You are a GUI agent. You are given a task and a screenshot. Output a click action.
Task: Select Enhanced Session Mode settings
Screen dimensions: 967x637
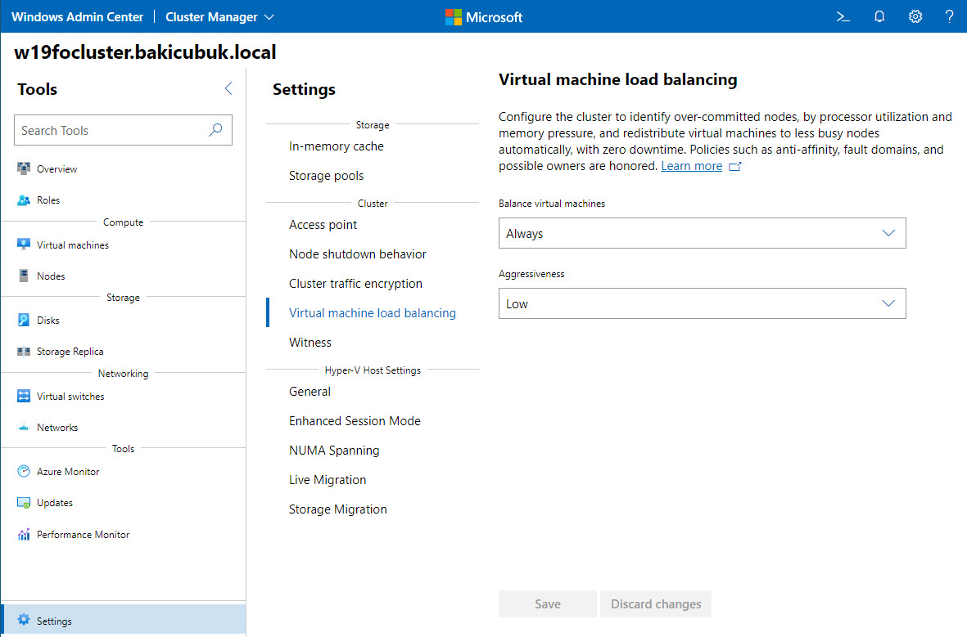click(x=355, y=421)
